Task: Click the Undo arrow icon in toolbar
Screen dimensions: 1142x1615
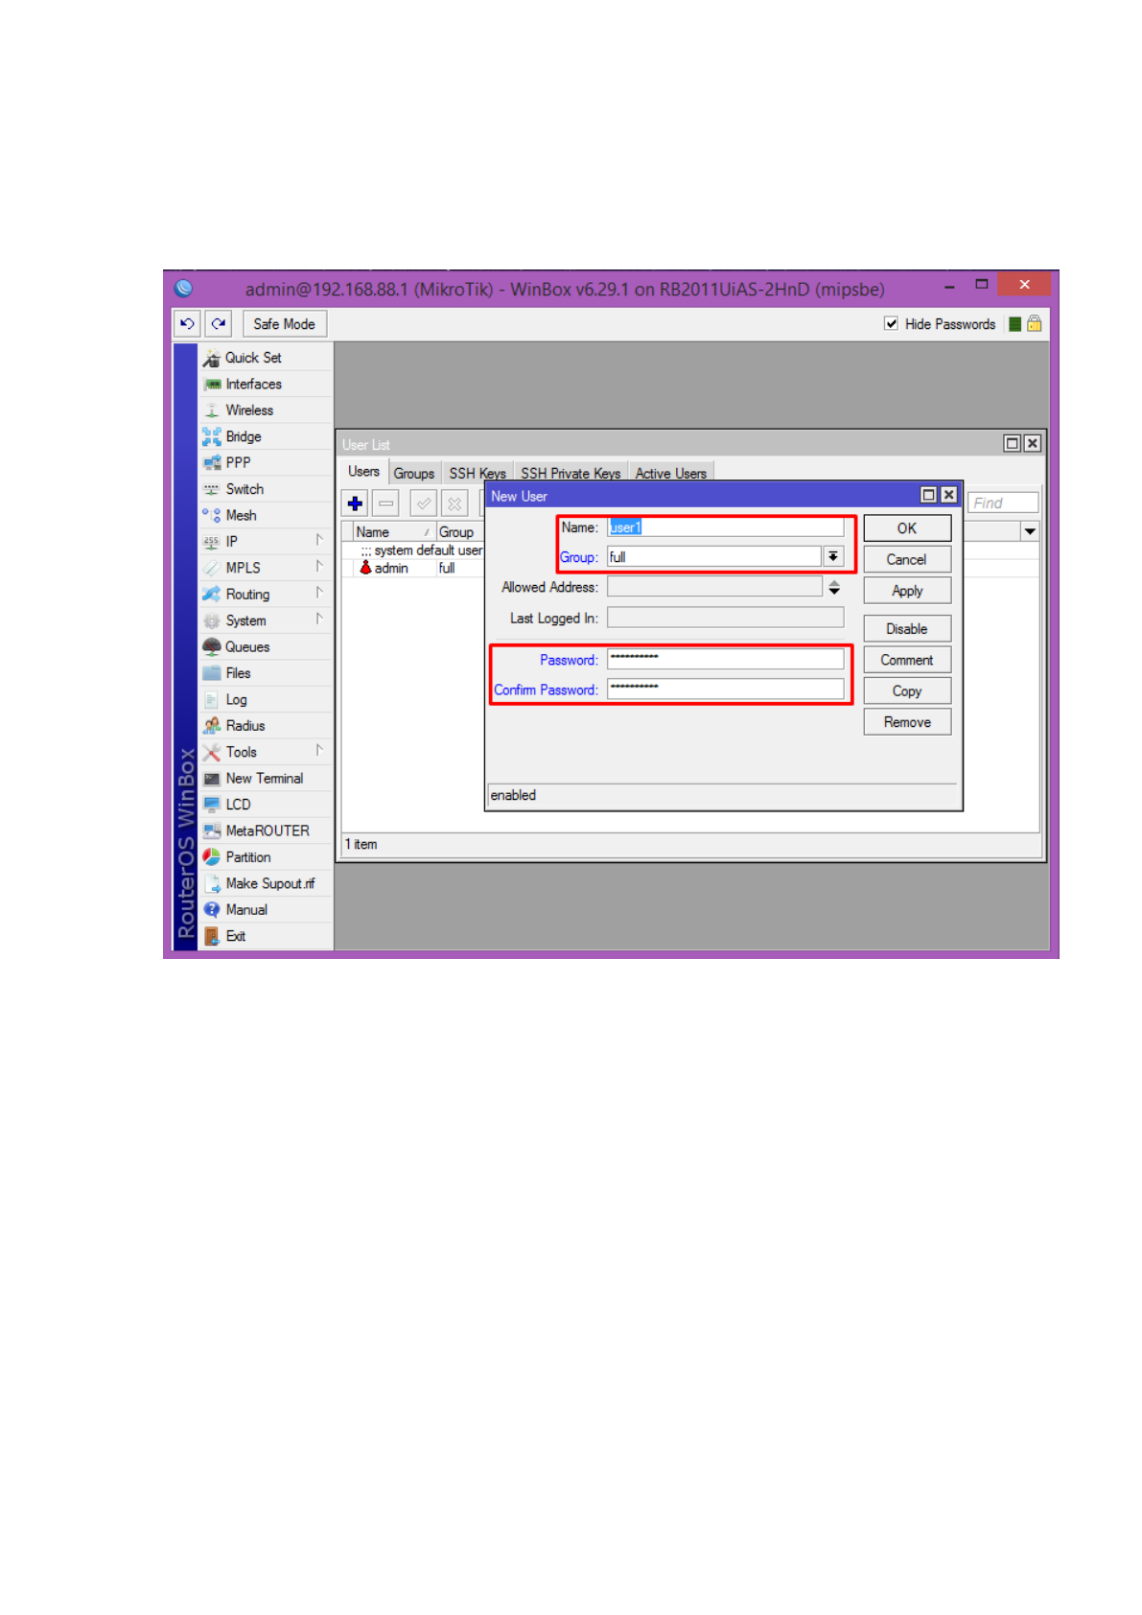Action: [x=187, y=324]
